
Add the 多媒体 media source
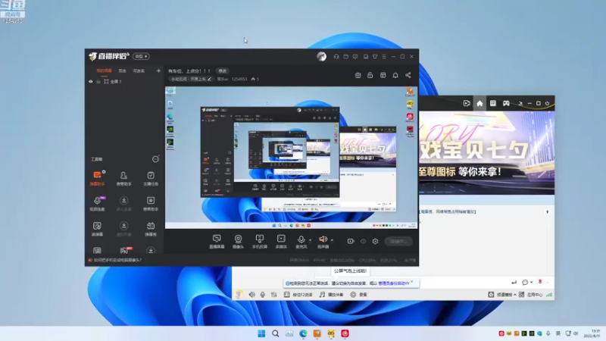pyautogui.click(x=281, y=242)
